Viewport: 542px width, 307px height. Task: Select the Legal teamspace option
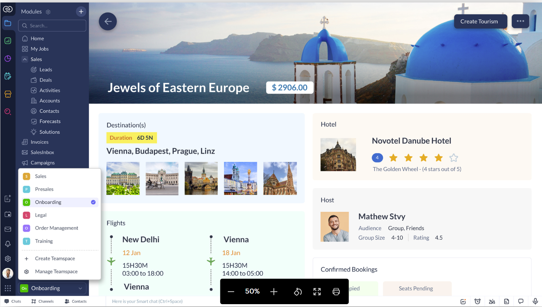(x=41, y=215)
